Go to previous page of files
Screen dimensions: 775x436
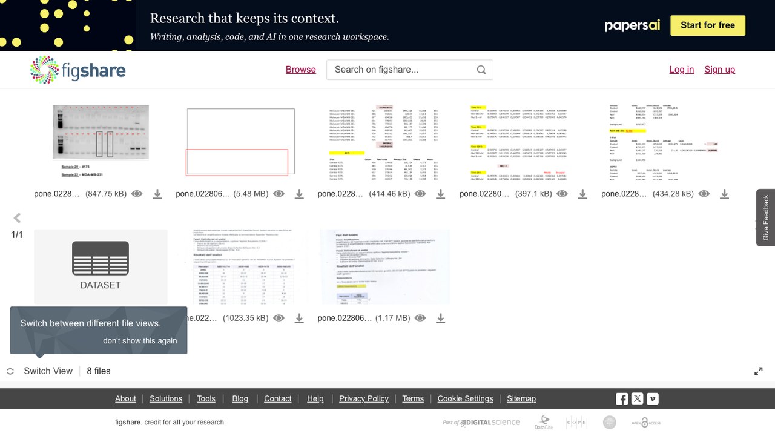coord(17,218)
